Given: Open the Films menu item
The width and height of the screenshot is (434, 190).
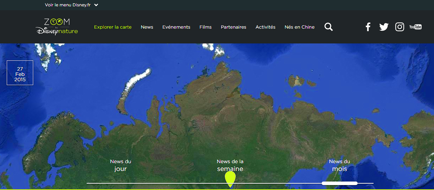Looking at the screenshot, I should [x=205, y=27].
